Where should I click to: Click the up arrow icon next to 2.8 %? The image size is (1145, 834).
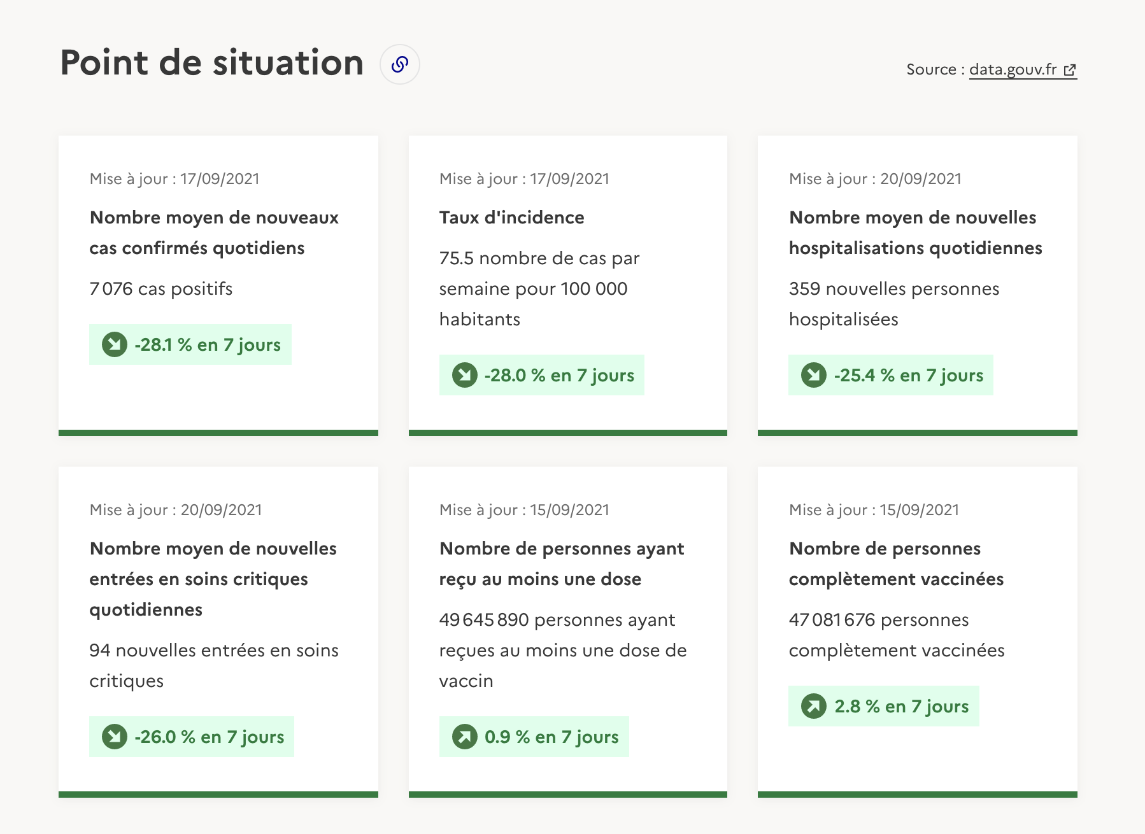(814, 706)
